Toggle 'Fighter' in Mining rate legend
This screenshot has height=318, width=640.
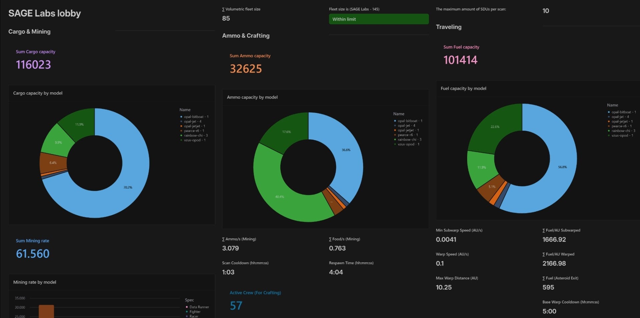click(x=193, y=312)
